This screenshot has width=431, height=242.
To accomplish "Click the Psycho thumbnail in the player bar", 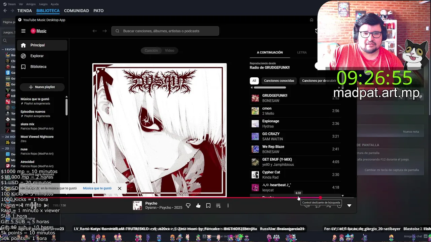I will 137,205.
